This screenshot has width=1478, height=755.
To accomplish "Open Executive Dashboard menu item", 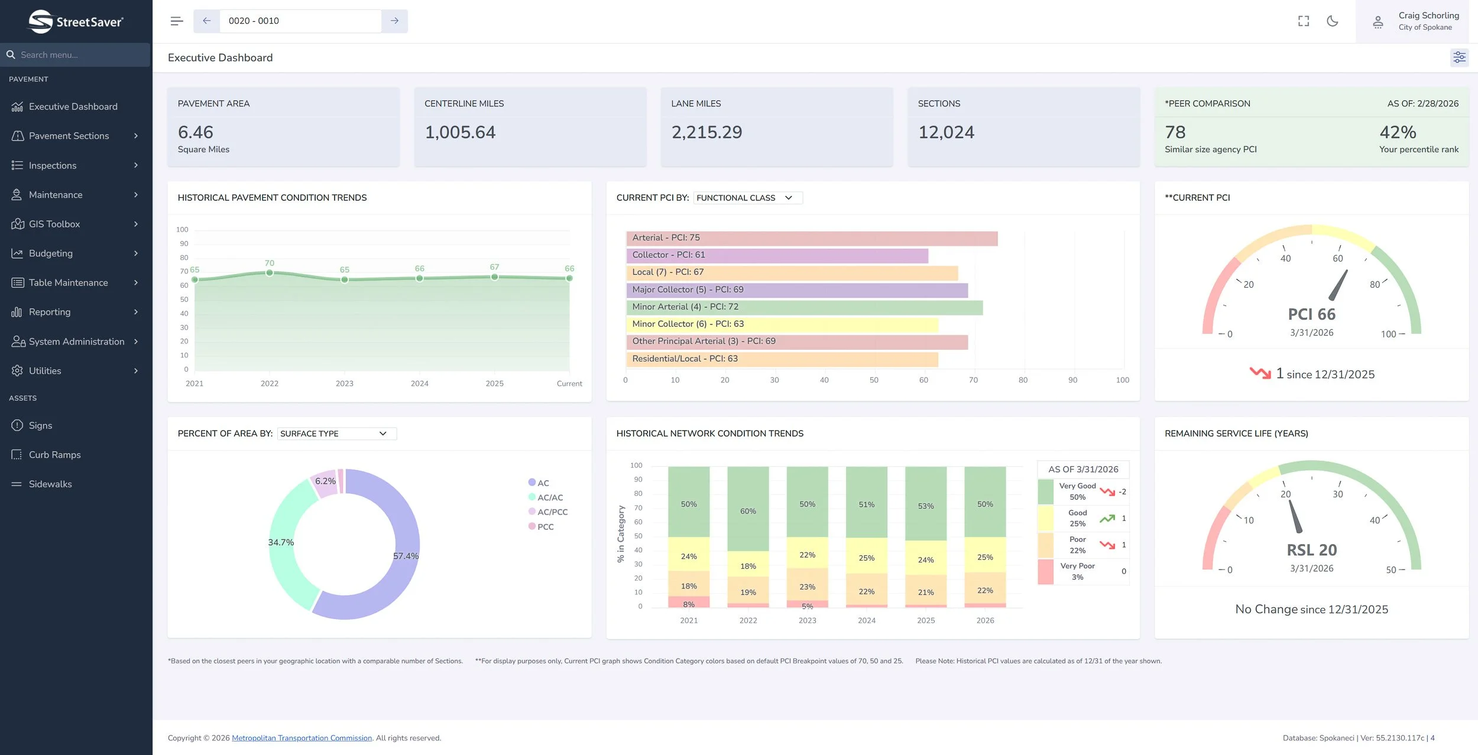I will pos(73,107).
